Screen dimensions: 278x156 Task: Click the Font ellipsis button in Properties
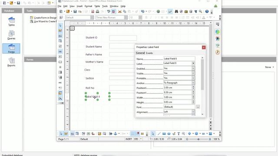[198, 107]
